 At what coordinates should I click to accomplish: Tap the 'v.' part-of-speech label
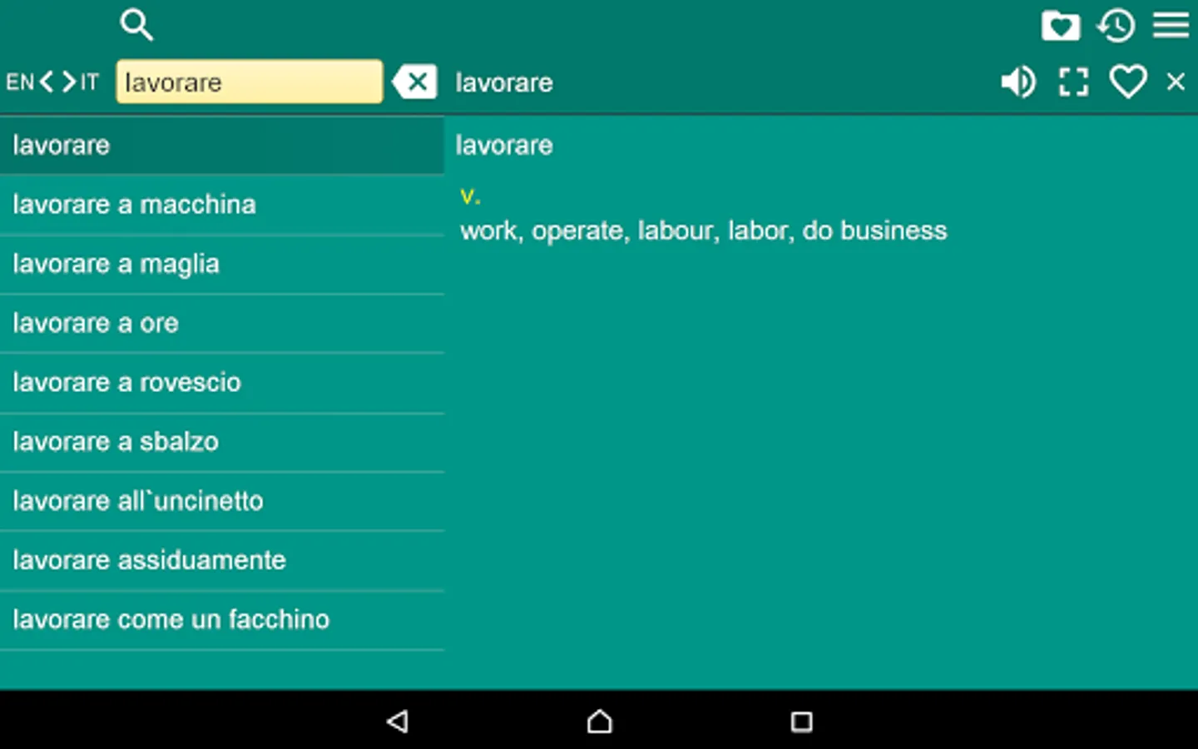(x=470, y=196)
